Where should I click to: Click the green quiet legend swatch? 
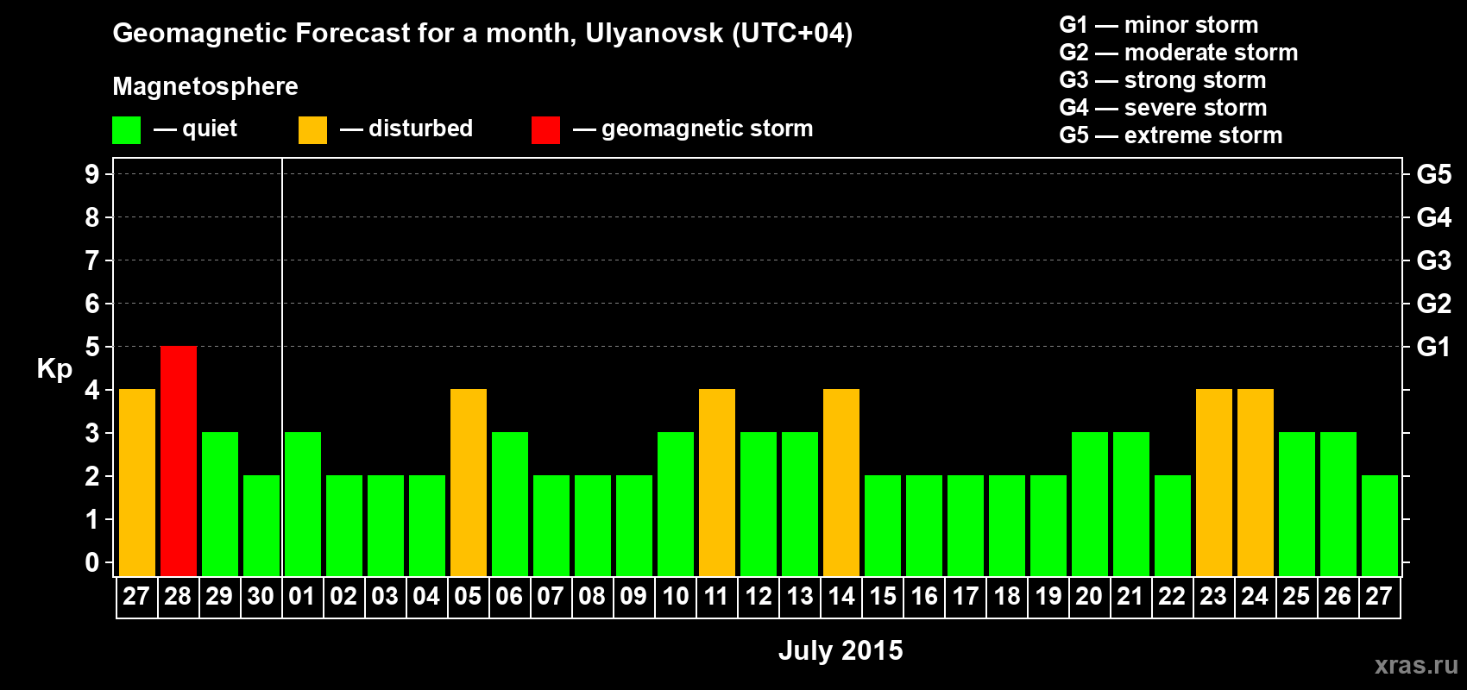126,130
